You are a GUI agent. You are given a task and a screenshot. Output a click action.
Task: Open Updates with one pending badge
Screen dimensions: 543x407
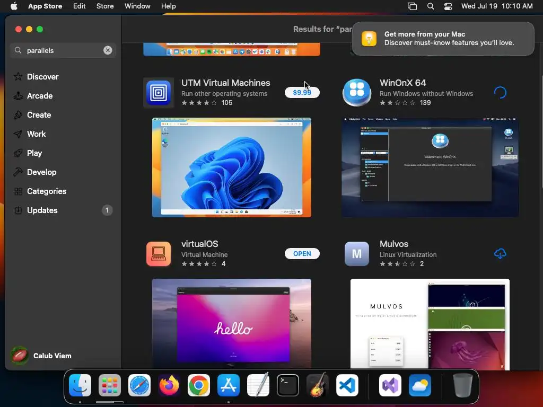[63, 210]
